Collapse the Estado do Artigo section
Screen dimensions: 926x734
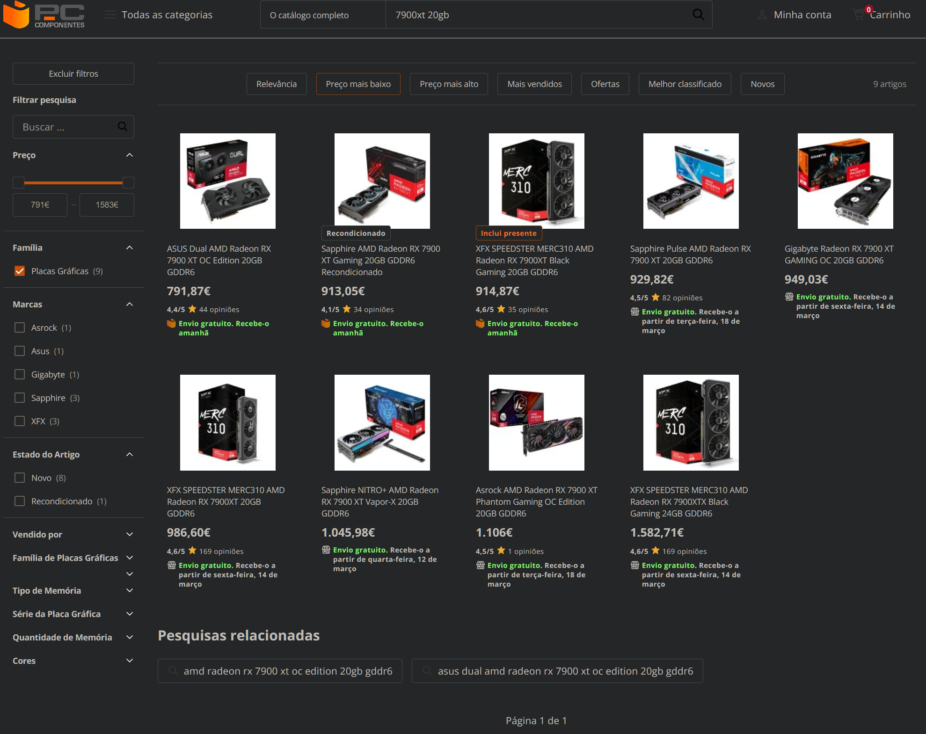tap(130, 454)
